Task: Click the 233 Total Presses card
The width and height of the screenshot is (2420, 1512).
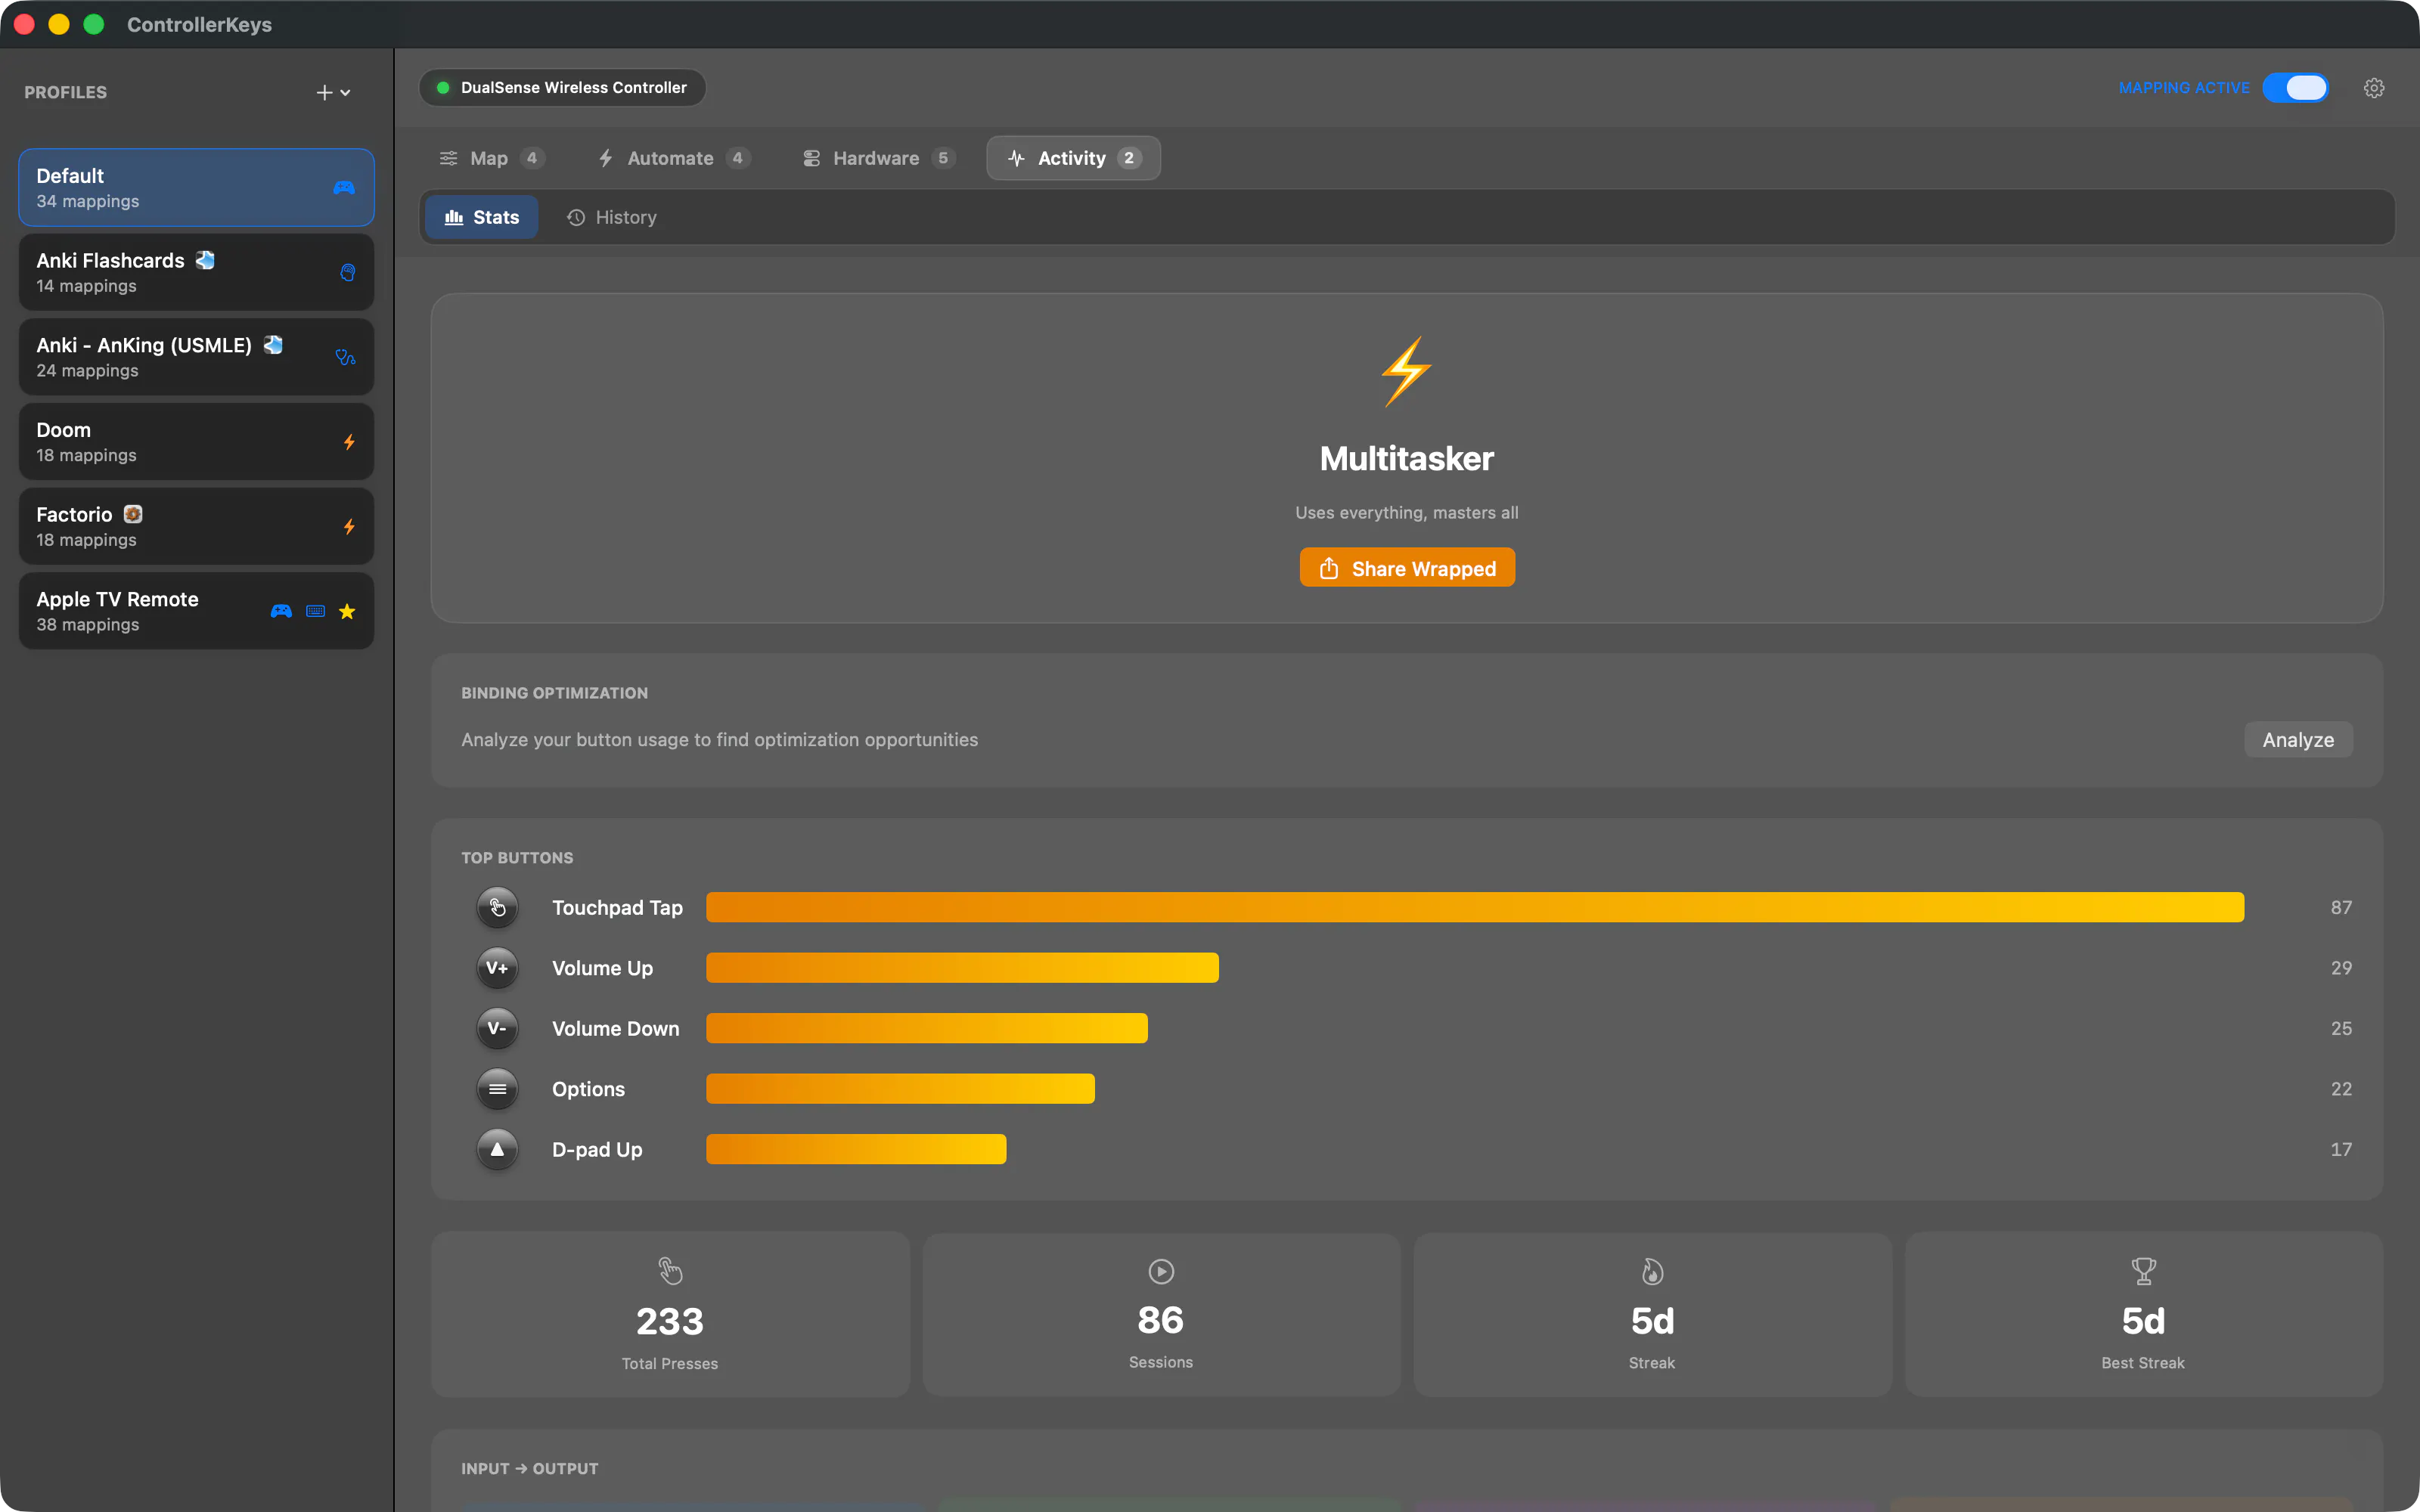Action: coord(670,1314)
